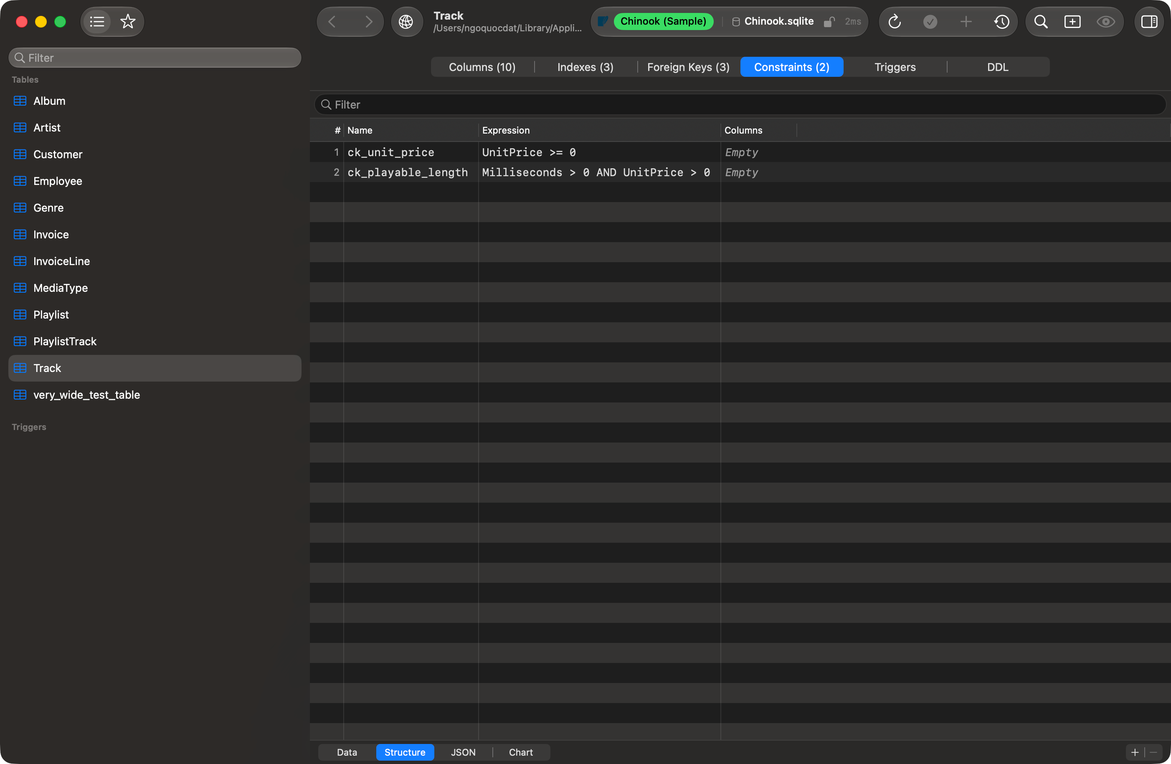This screenshot has width=1171, height=764.
Task: Select the Constraints (2) tab
Action: coord(792,67)
